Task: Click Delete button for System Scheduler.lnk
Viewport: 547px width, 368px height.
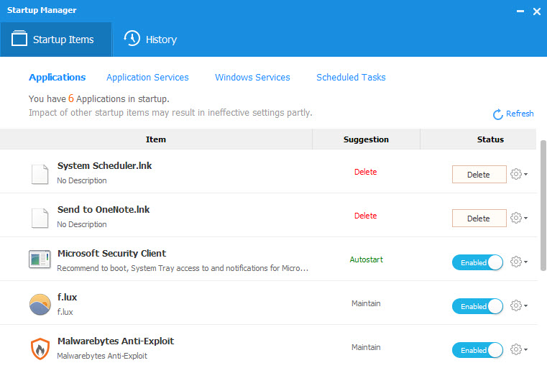Action: coord(479,174)
